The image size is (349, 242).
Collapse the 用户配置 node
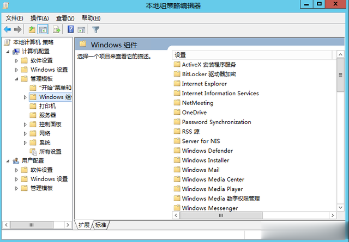coord(8,161)
